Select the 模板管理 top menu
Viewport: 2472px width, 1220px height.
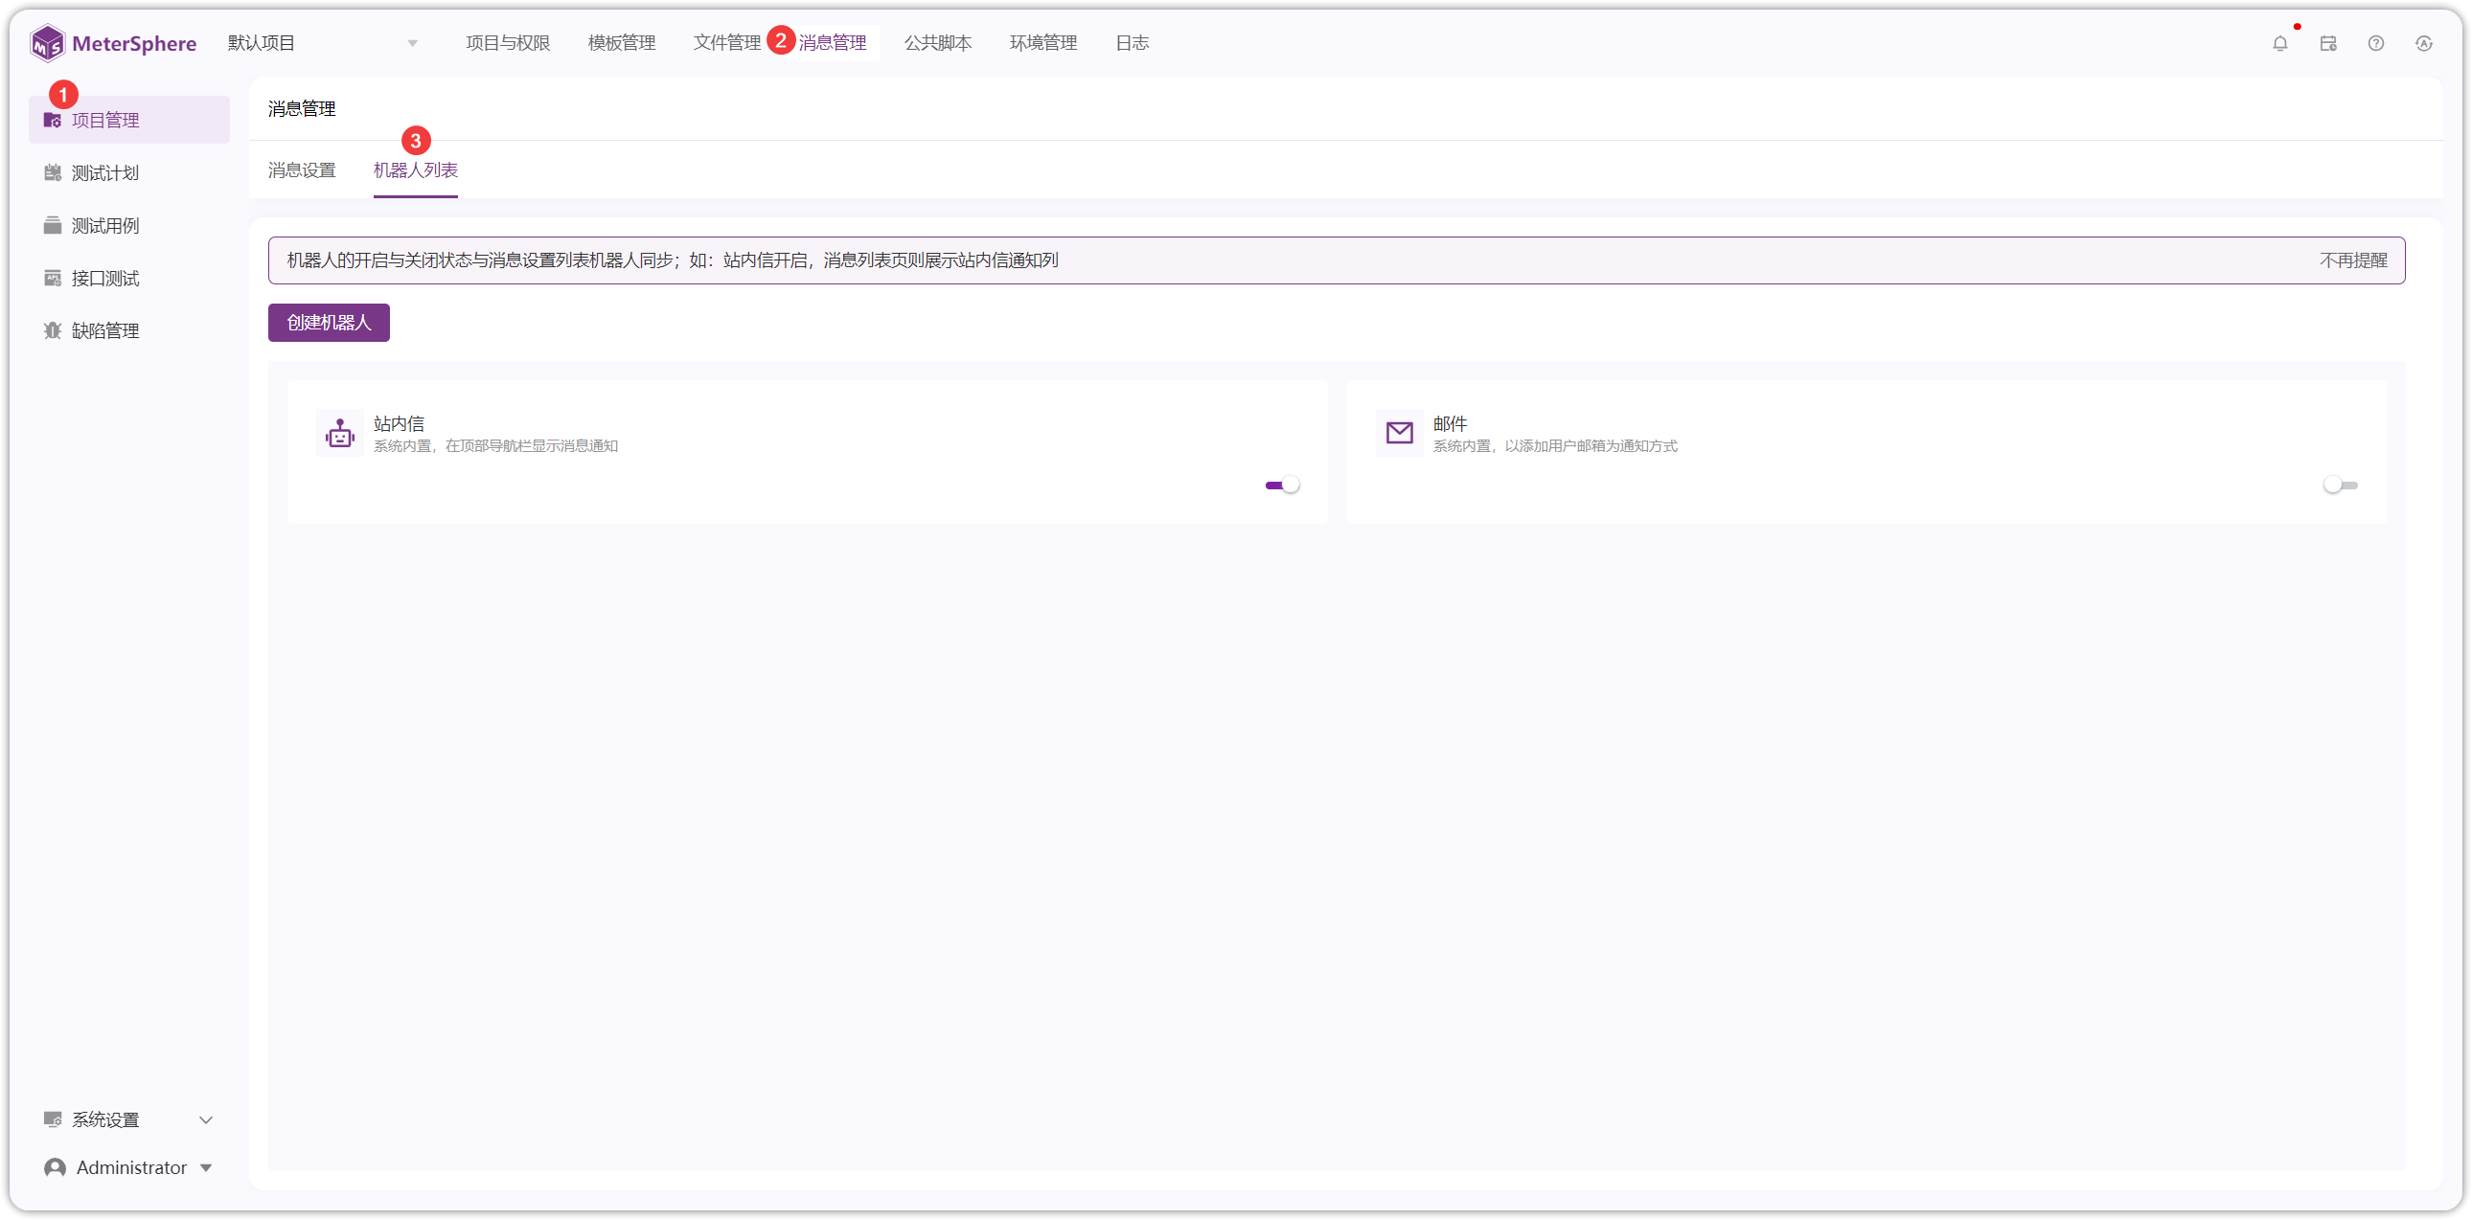(x=622, y=43)
